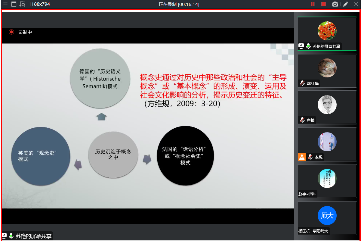Select the blue 师大 avatar of 杨国栋

(x=327, y=215)
